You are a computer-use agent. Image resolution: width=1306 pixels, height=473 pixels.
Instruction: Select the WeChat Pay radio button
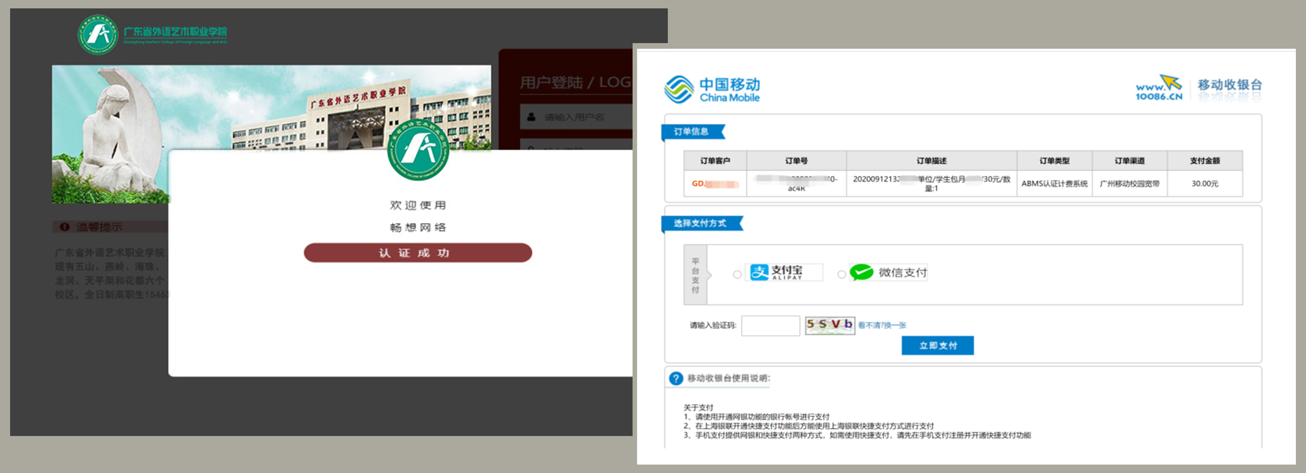coord(841,274)
